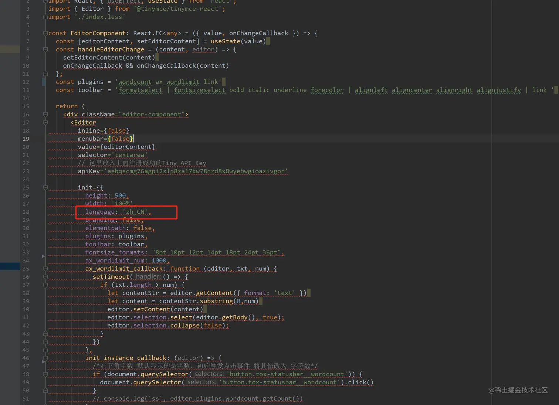Collapse the setTimeout handler fold

pyautogui.click(x=45, y=277)
